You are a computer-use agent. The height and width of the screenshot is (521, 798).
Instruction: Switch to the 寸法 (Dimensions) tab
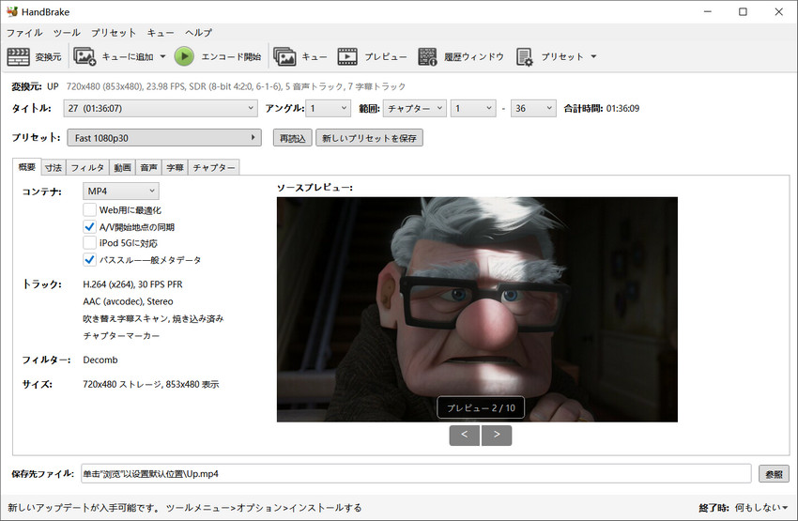(54, 167)
